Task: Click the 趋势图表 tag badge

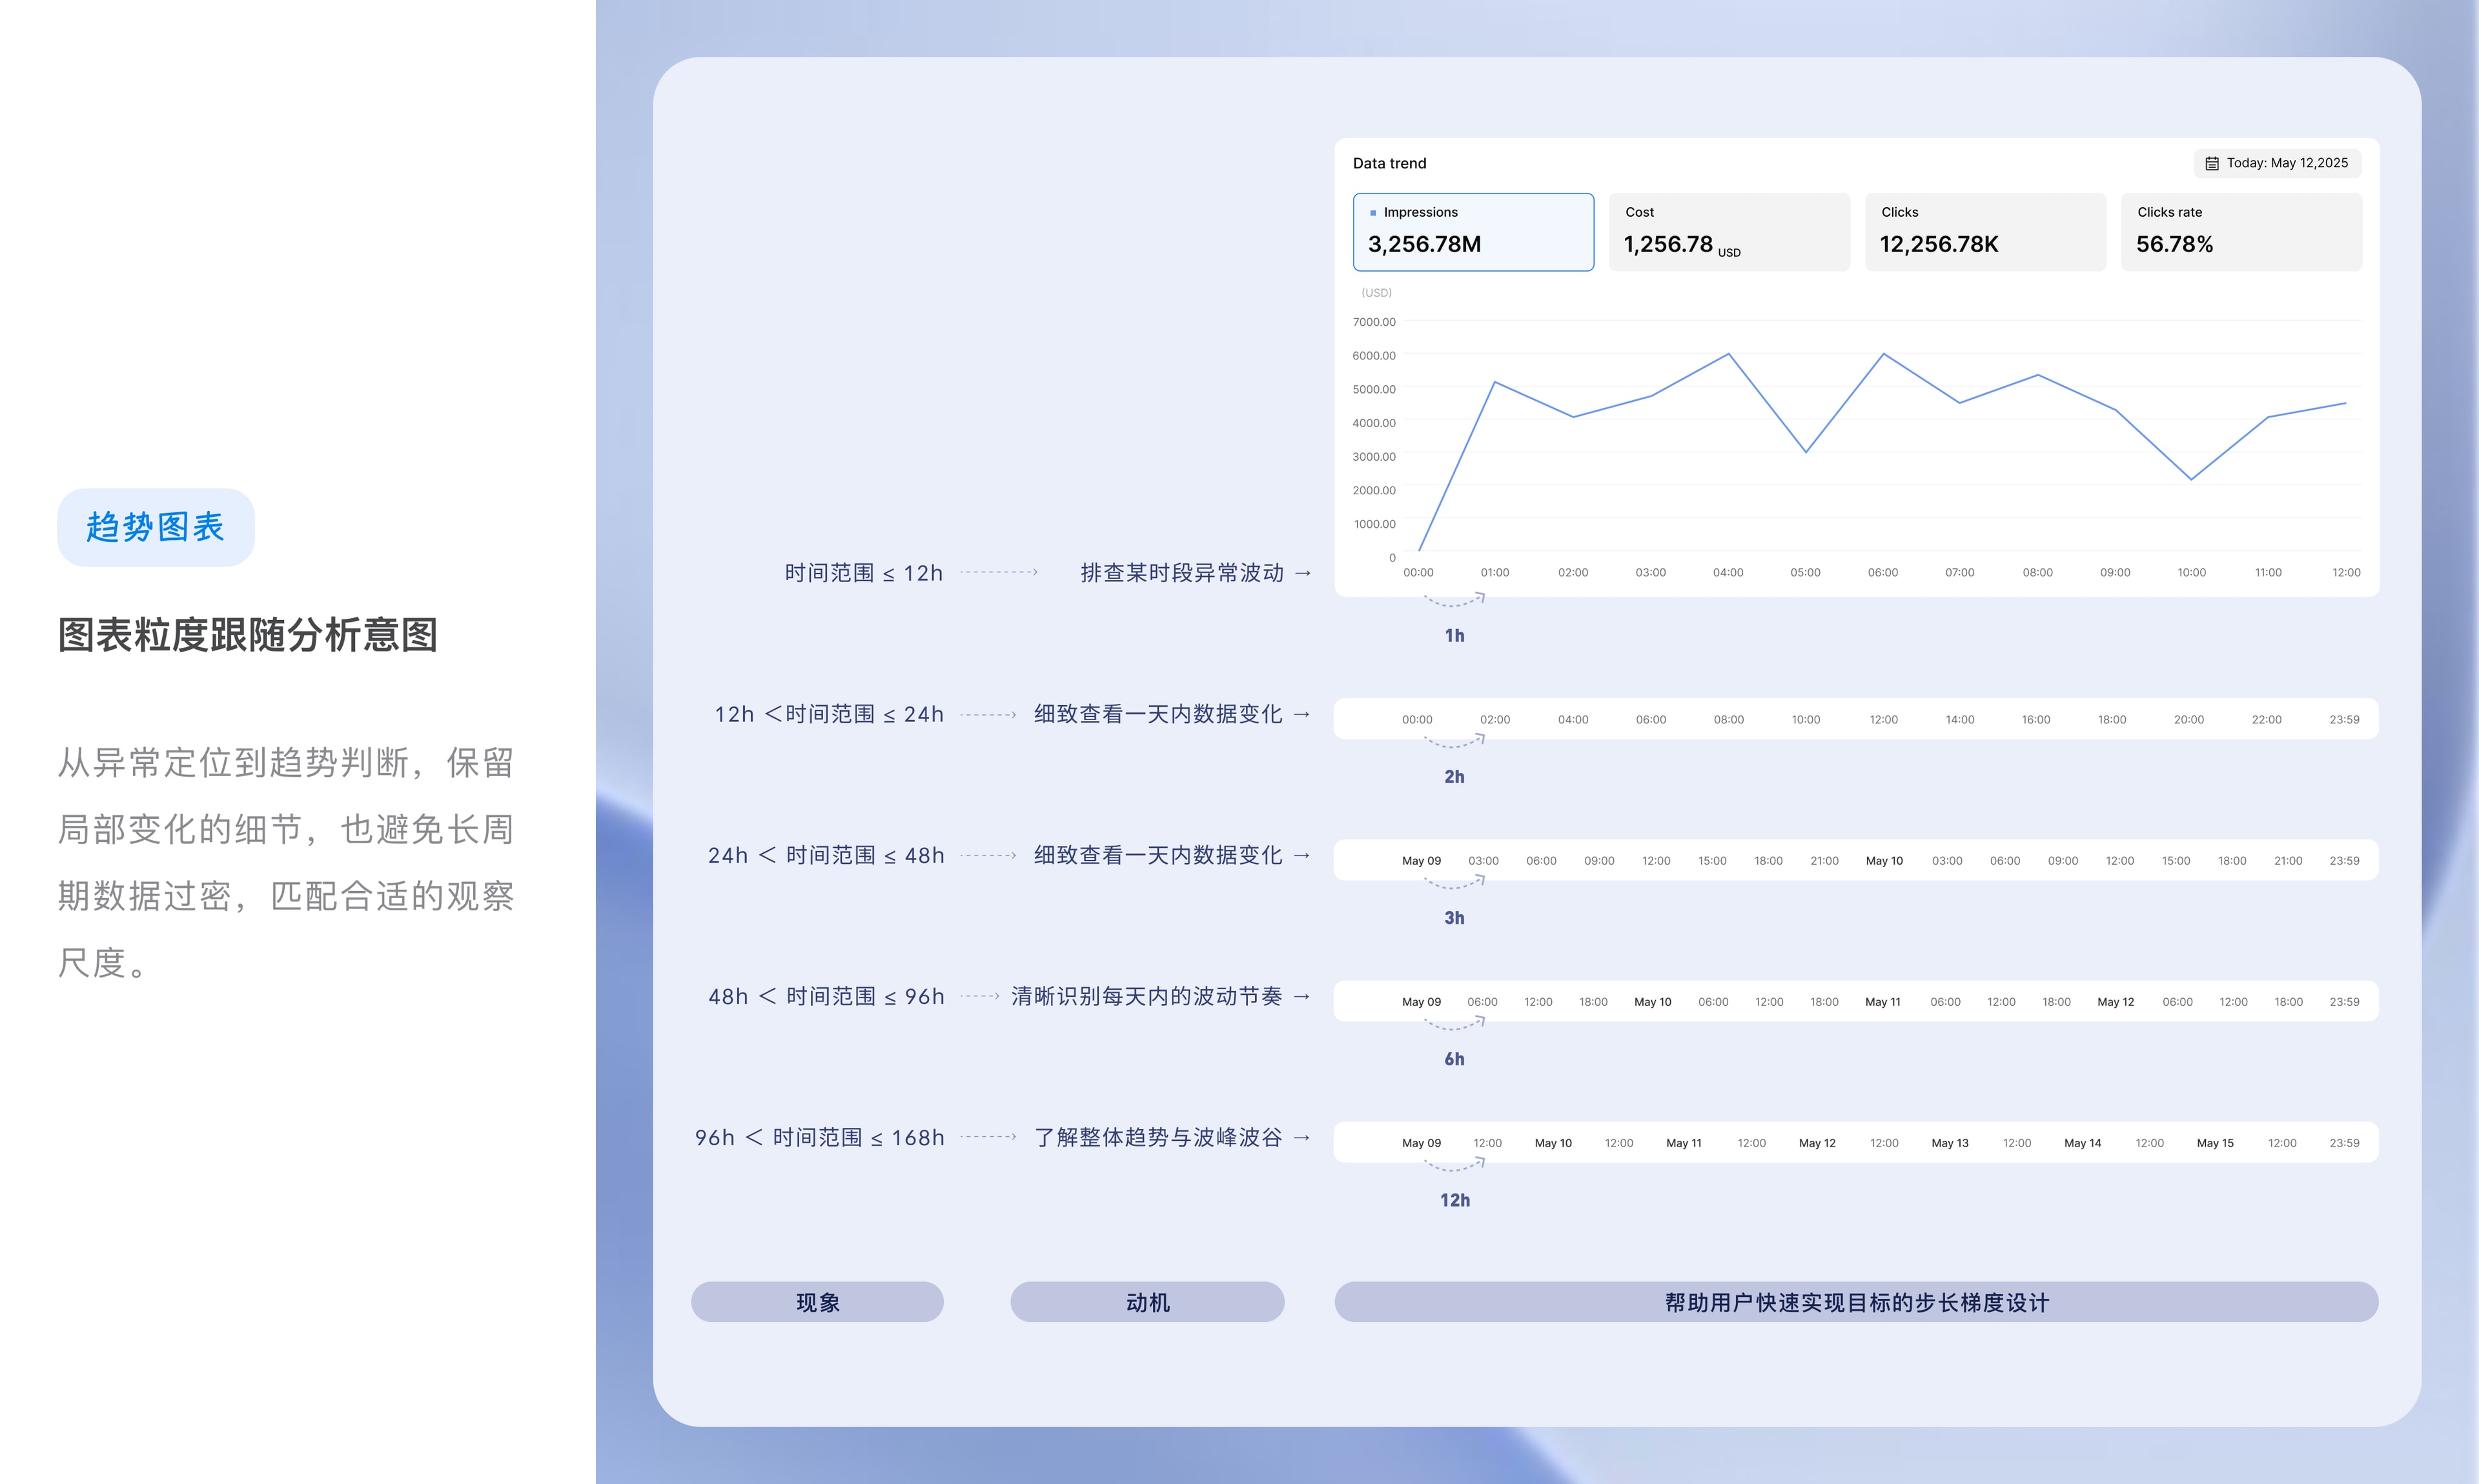Action: point(155,527)
